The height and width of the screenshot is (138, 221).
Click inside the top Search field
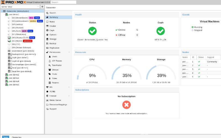(x=64, y=2)
